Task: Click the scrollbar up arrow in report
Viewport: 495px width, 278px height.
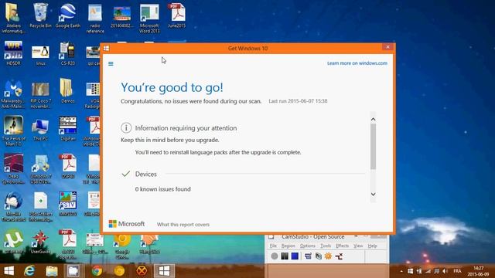Action: click(x=373, y=119)
